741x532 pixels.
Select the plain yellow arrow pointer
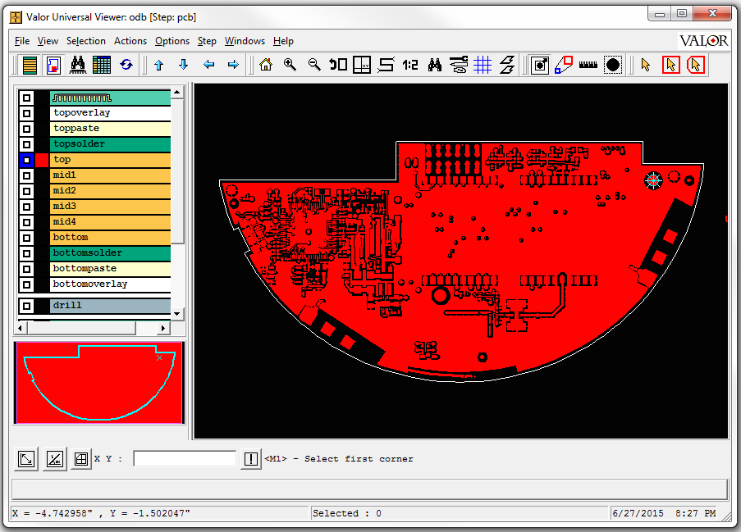click(646, 65)
